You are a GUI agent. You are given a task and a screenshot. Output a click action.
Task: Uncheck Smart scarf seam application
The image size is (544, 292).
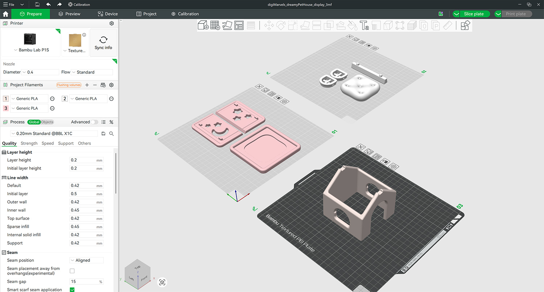72,290
